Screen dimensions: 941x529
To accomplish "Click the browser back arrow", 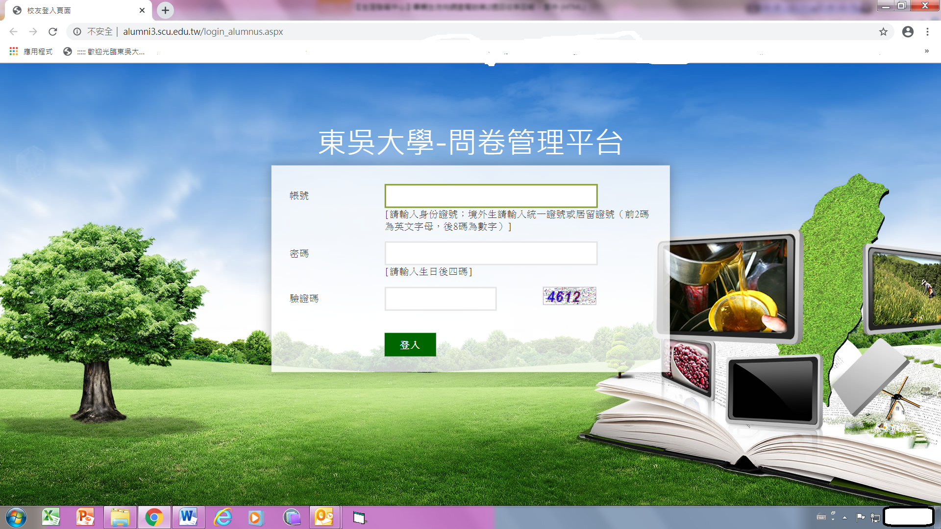I will coord(13,32).
